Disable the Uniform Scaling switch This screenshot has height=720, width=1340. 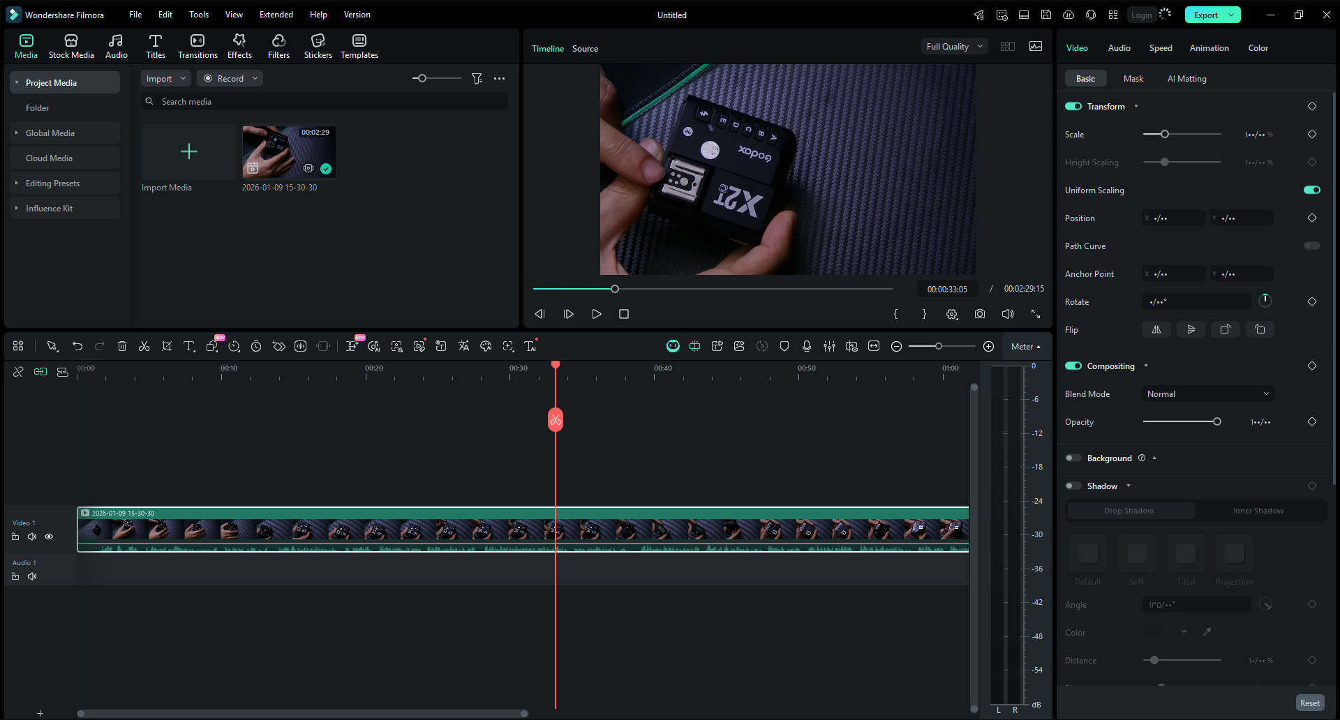point(1311,190)
